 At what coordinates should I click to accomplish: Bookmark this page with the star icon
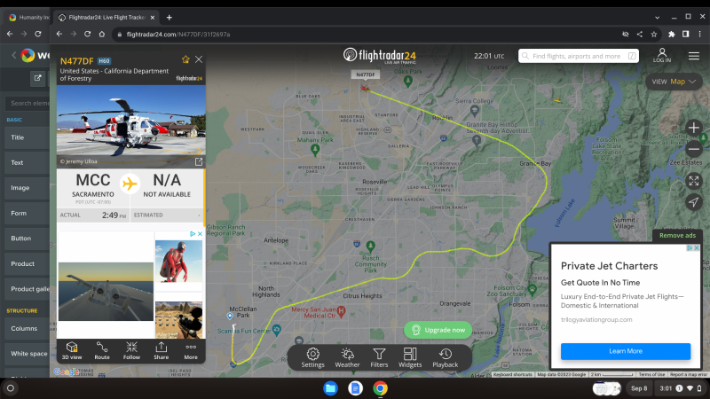click(654, 35)
